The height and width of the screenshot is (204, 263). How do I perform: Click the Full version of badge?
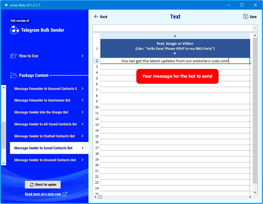20,21
